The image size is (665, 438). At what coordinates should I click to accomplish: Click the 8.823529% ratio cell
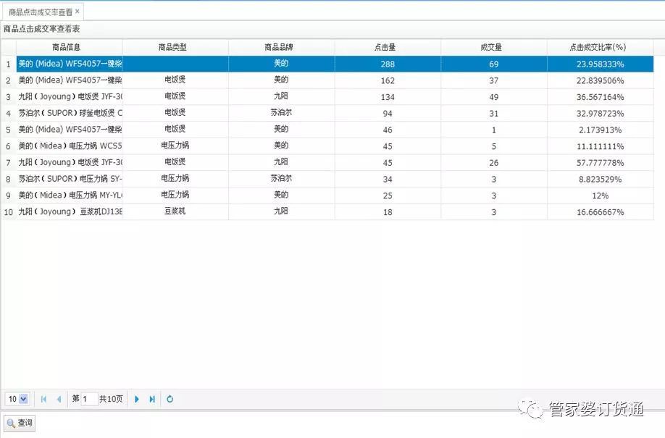point(600,179)
